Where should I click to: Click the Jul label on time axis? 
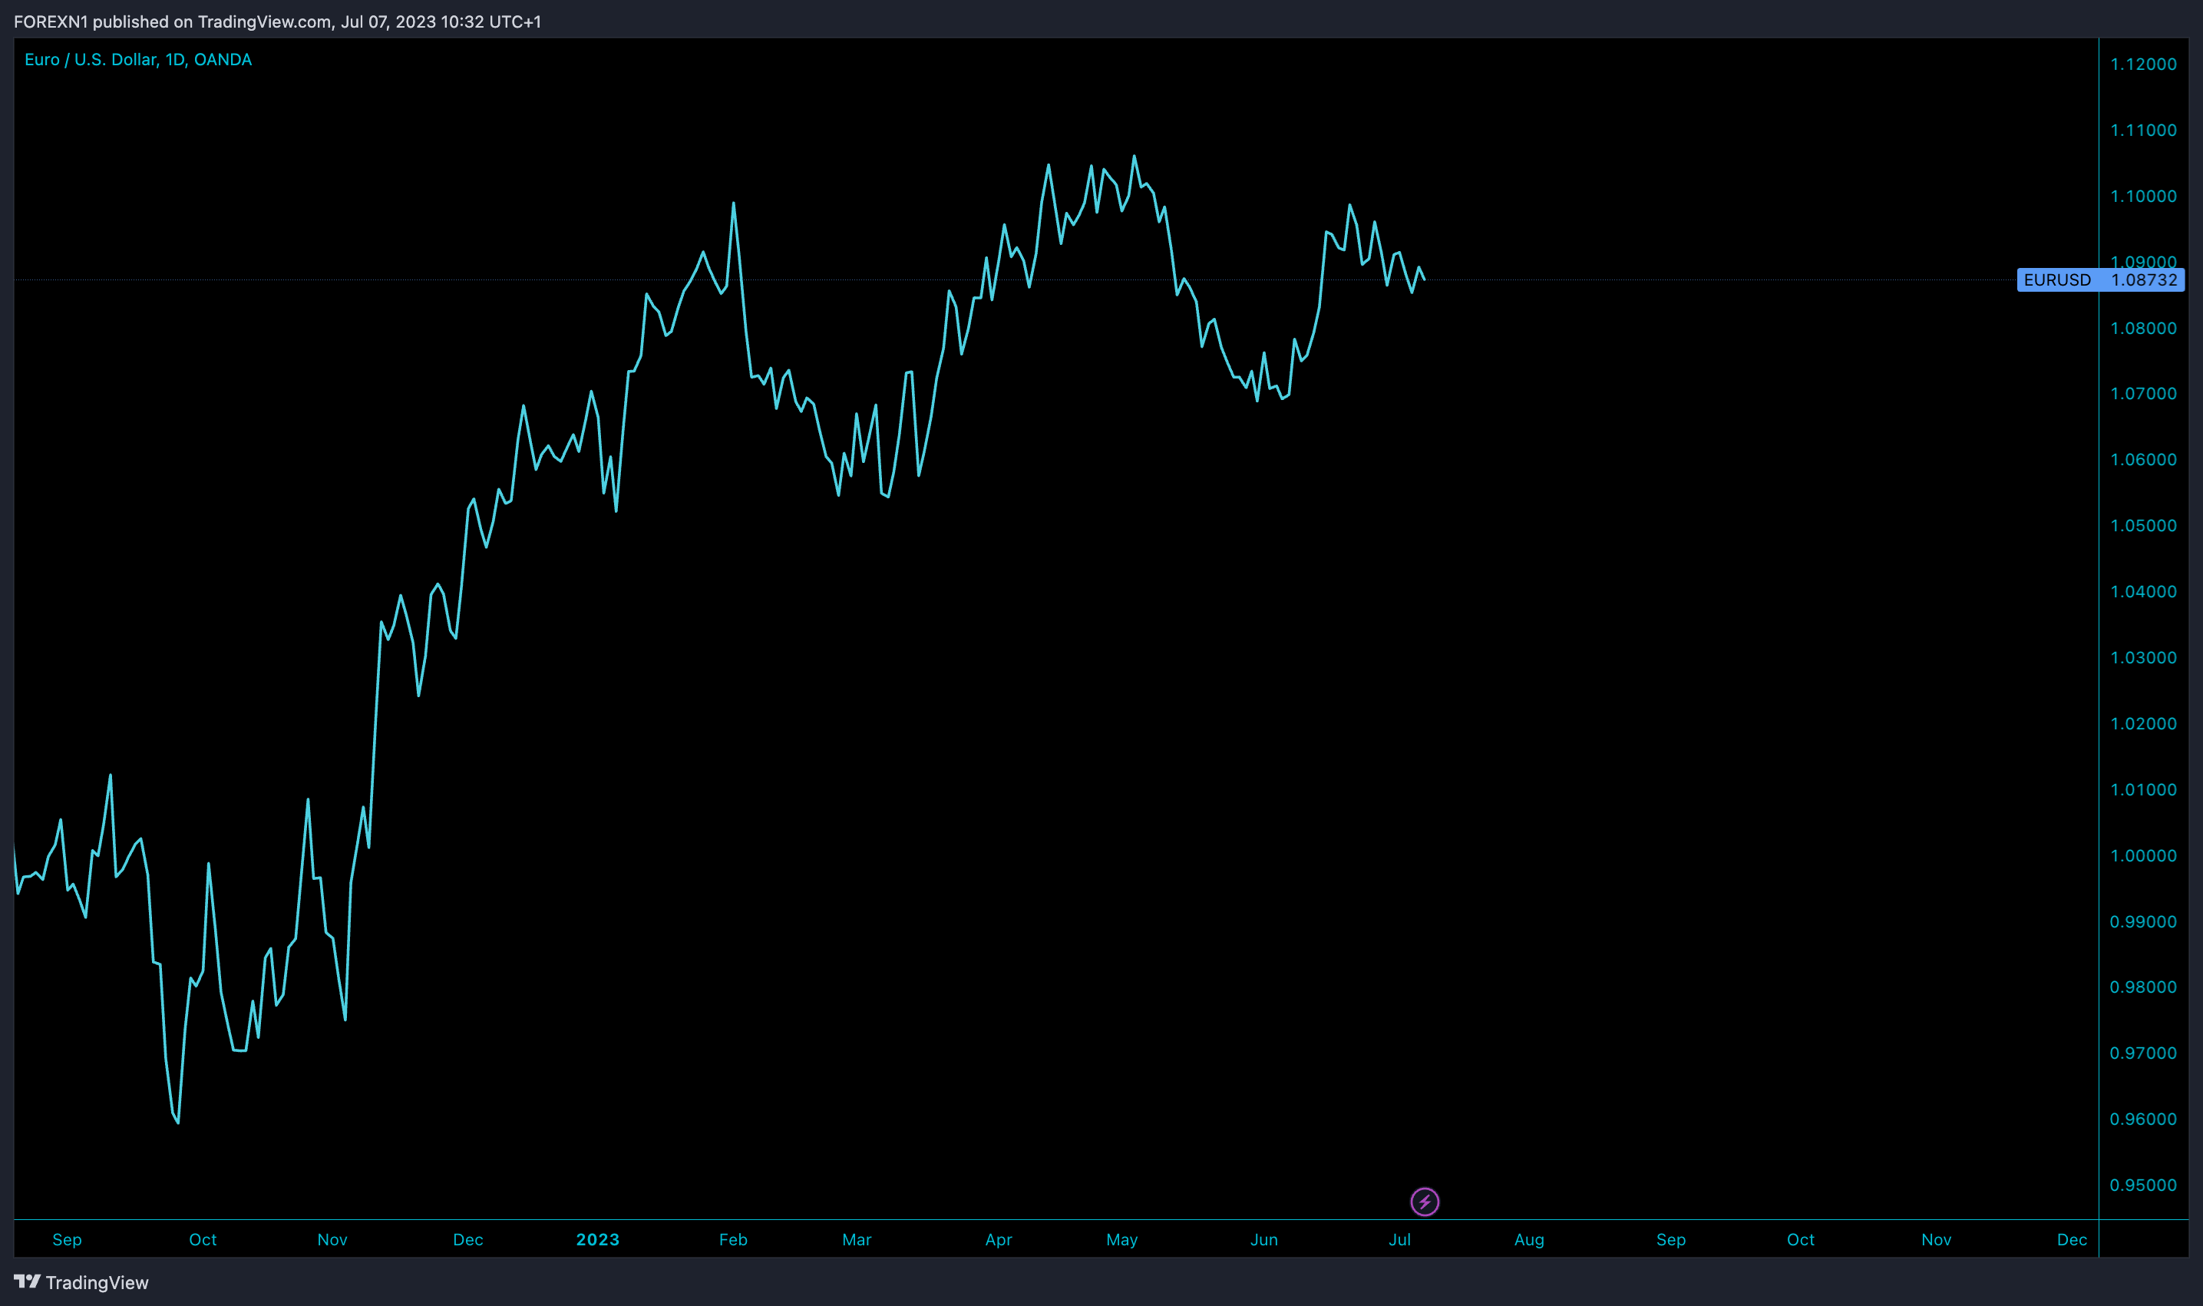coord(1399,1239)
